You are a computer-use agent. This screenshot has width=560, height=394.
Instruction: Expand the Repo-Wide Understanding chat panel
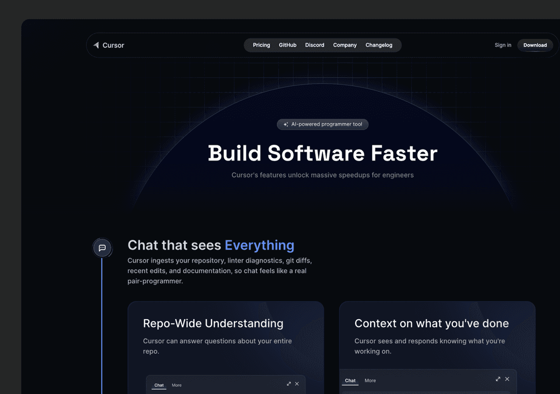click(x=289, y=384)
